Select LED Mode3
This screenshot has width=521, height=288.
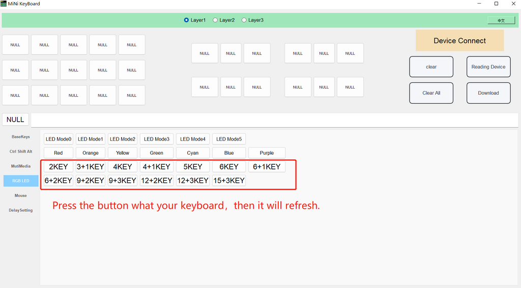pos(157,139)
